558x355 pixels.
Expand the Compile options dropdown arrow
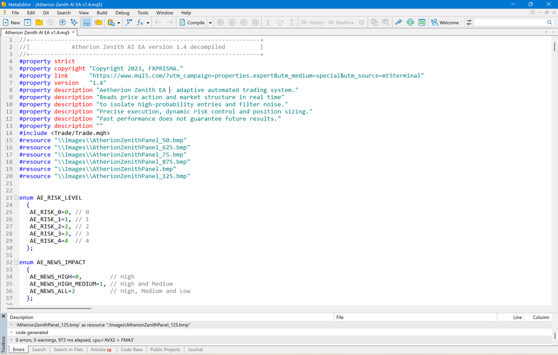tap(210, 22)
